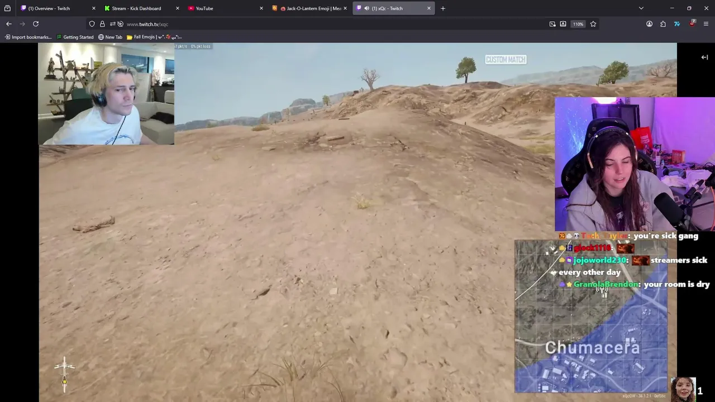Close the Stream - Kick Dashboard tab
This screenshot has height=402, width=715.
pyautogui.click(x=177, y=8)
